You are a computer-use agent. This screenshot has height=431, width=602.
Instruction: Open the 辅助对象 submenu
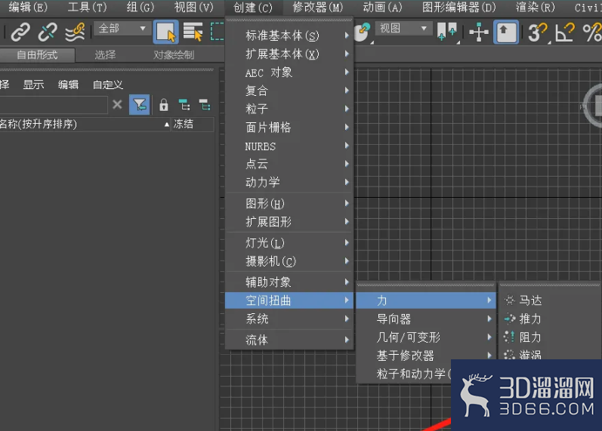(289, 282)
